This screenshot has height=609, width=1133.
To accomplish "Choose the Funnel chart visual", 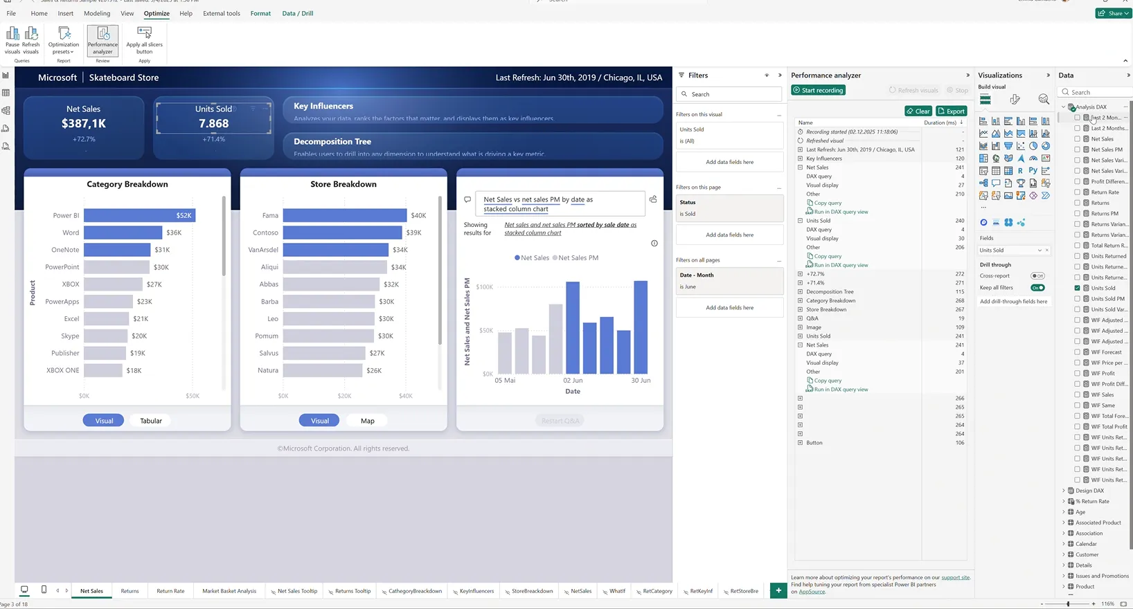I will click(x=1008, y=146).
